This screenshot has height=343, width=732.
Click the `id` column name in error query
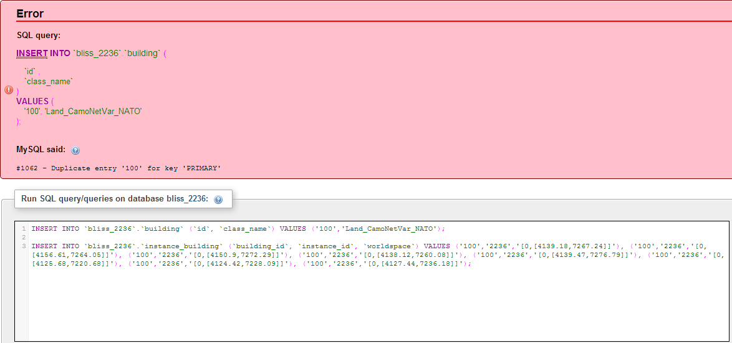coord(30,72)
